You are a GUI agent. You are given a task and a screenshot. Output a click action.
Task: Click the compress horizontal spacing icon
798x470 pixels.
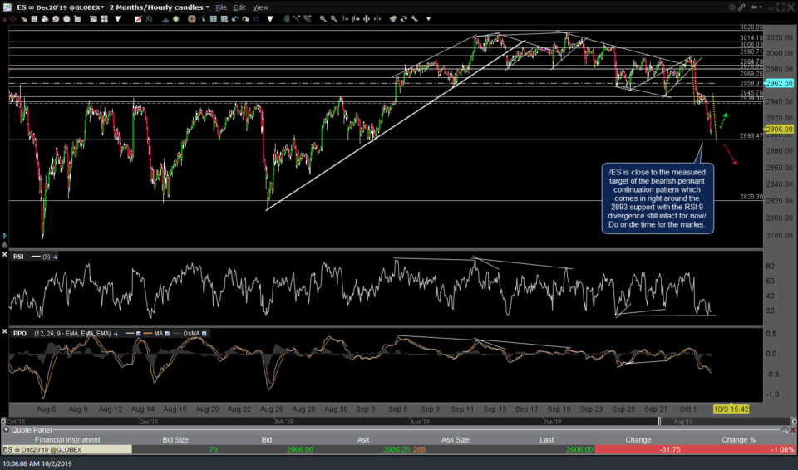coord(377,19)
